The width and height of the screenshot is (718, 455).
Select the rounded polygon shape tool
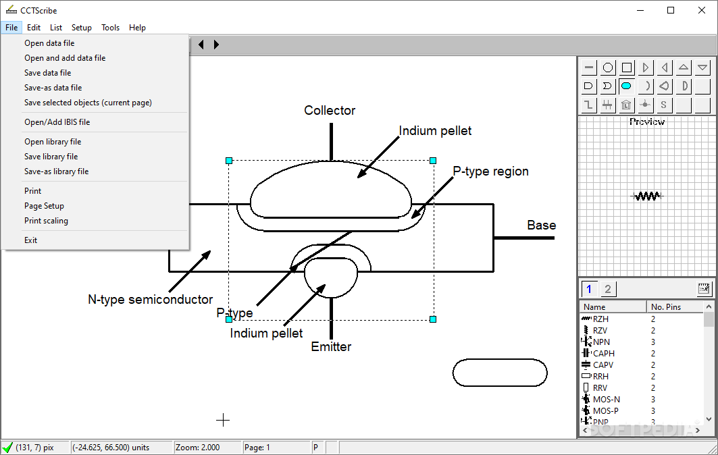(664, 86)
